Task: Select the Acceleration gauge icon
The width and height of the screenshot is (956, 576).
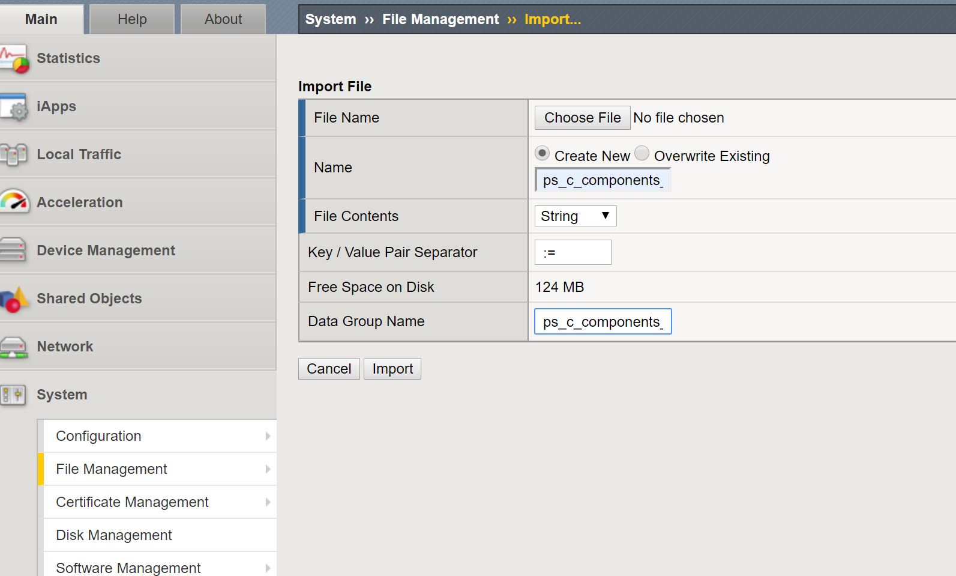Action: point(14,202)
